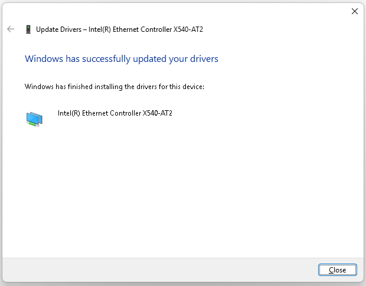
Task: Click the rear monitor in the adapter icon
Action: point(30,116)
